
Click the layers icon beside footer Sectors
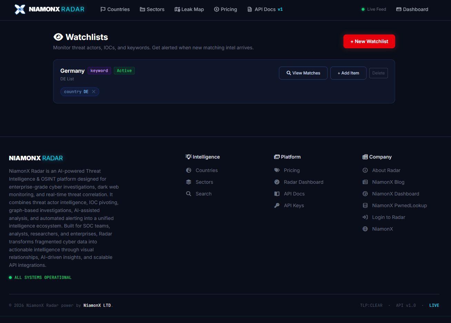(189, 182)
